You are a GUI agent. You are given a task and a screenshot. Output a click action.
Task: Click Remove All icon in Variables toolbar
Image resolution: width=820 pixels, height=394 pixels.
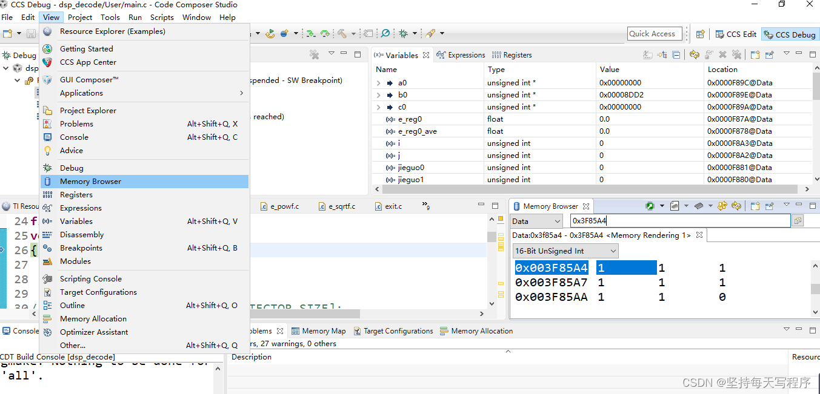(x=737, y=54)
